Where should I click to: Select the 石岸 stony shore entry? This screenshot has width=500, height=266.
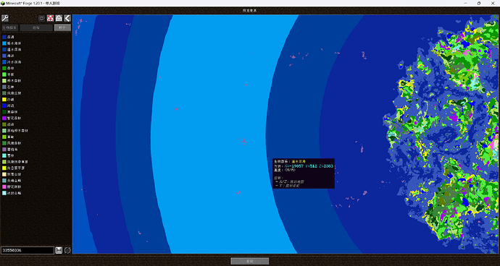[x=9, y=87]
